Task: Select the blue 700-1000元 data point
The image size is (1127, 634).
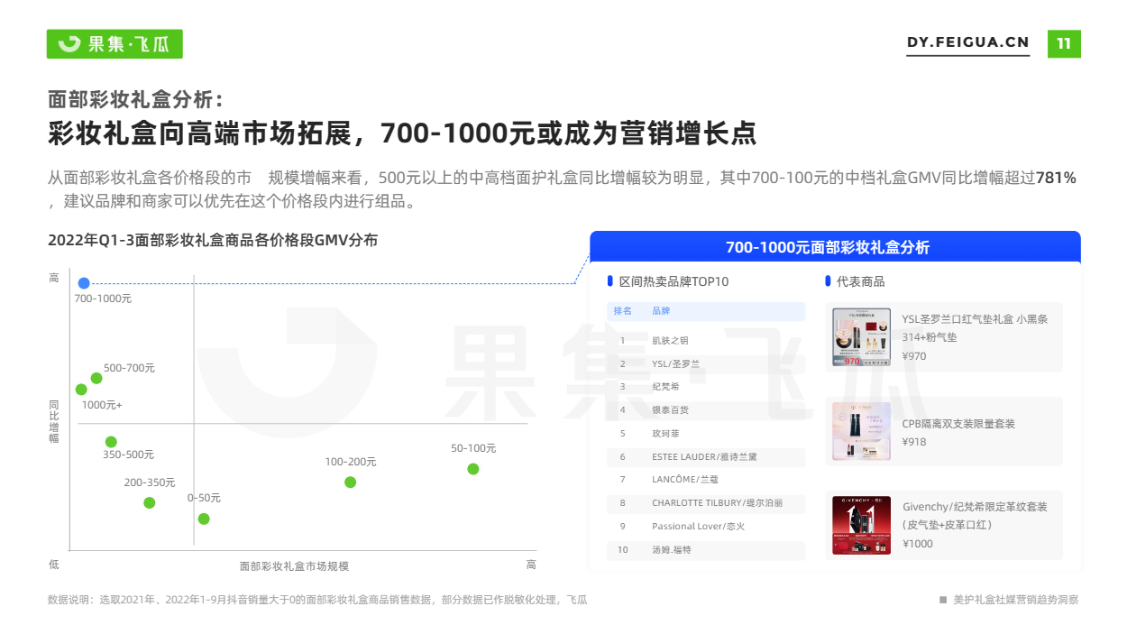Action: [84, 283]
